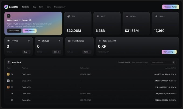Click the Level Up logo icon
This screenshot has height=109, width=183.
(6, 7)
